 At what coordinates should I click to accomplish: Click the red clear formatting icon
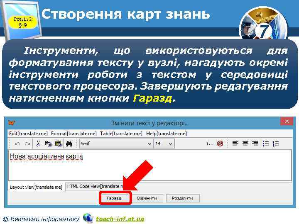click(220, 144)
